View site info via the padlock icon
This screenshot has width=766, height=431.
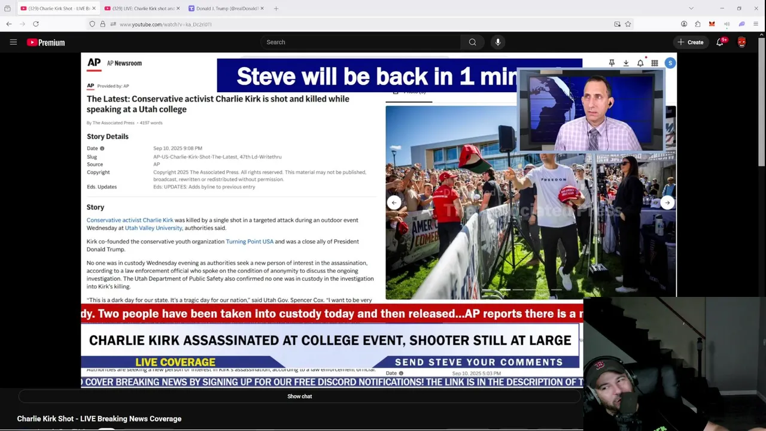[102, 24]
